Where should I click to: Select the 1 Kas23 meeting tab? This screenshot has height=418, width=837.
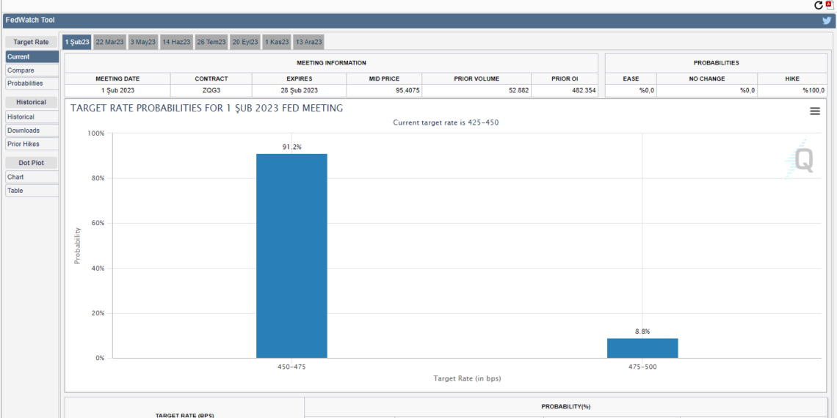(277, 42)
